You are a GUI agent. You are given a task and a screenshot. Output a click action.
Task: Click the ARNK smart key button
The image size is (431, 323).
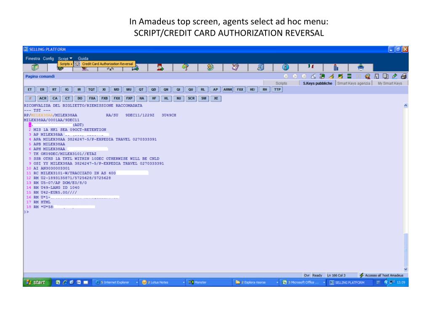(228, 90)
